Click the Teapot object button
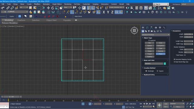 click(x=149, y=54)
